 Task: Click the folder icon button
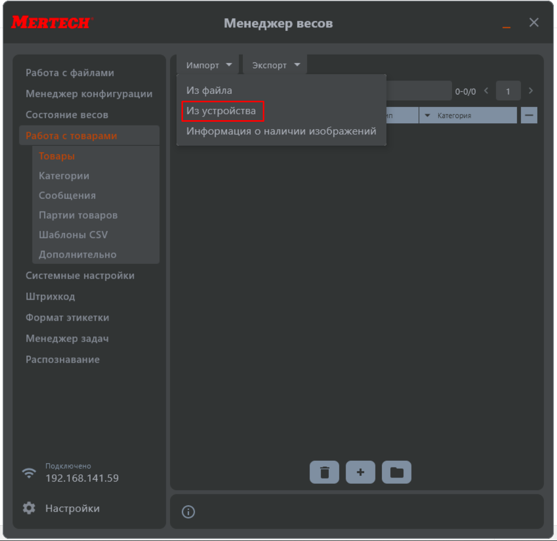coord(397,472)
